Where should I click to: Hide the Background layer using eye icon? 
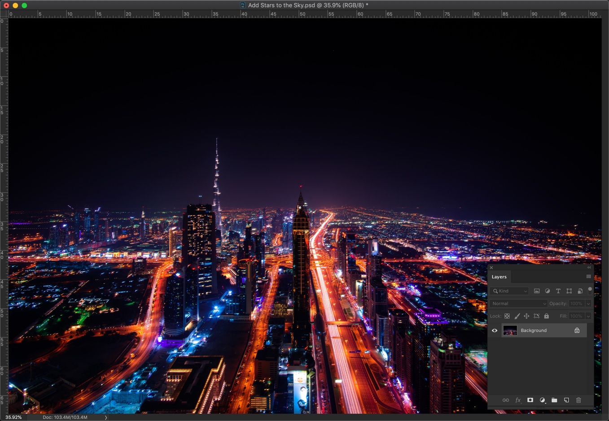[495, 330]
